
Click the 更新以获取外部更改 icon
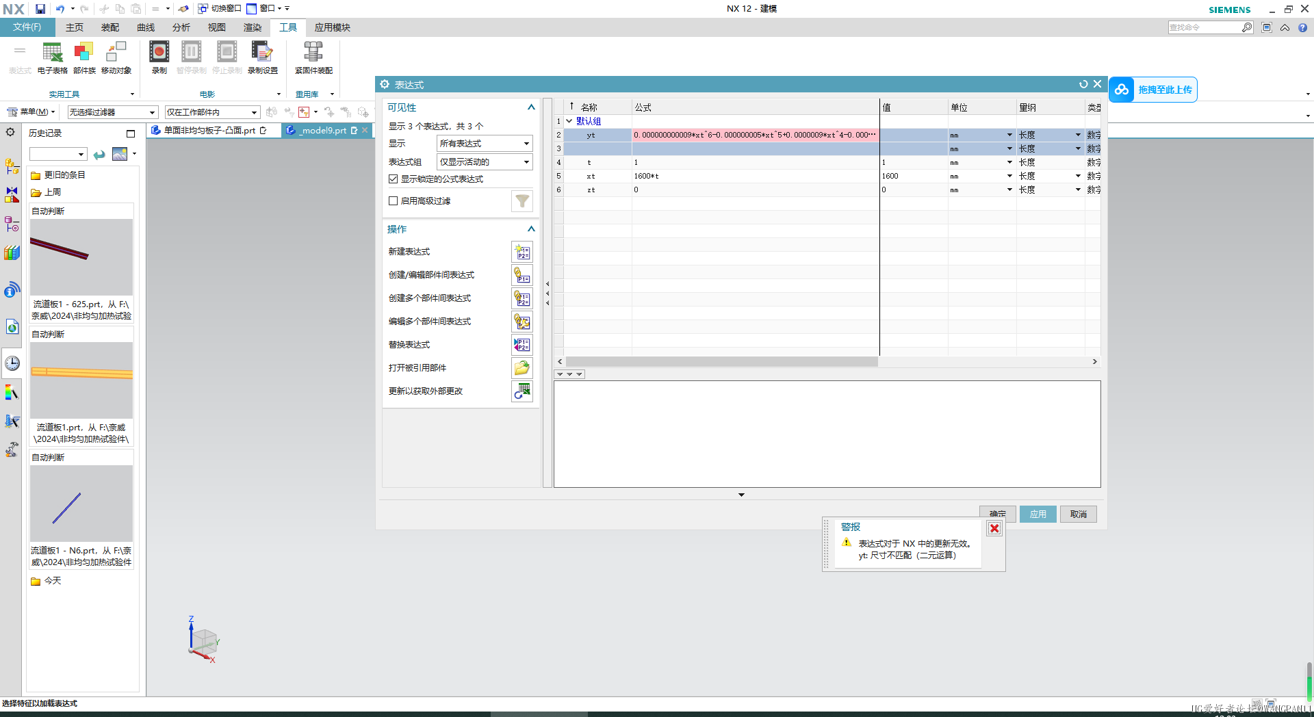[522, 391]
